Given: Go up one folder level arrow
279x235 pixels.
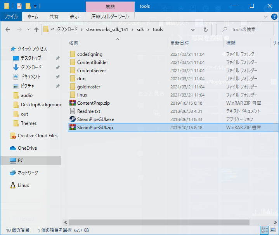Looking at the screenshot, I should point(36,30).
